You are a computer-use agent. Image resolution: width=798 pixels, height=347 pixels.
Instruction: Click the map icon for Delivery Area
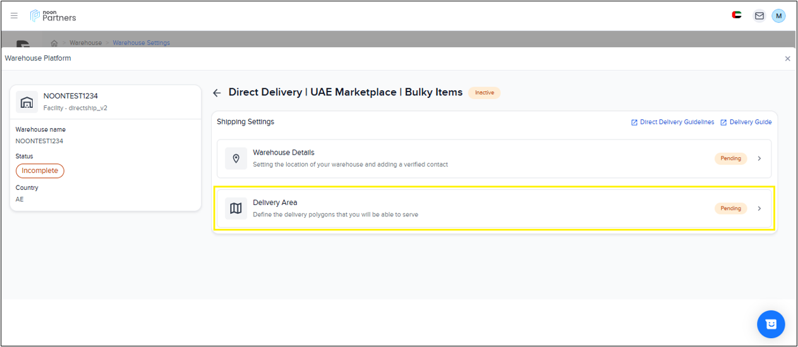click(236, 208)
